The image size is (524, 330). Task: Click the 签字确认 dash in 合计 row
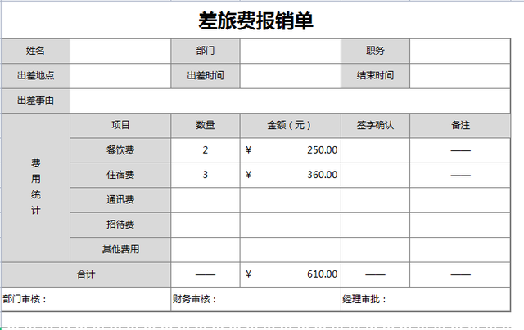(x=375, y=274)
